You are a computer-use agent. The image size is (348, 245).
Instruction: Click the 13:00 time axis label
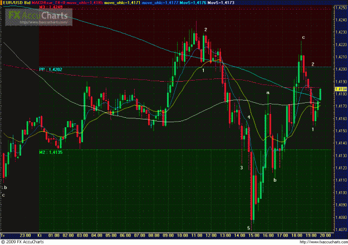tap(226, 235)
